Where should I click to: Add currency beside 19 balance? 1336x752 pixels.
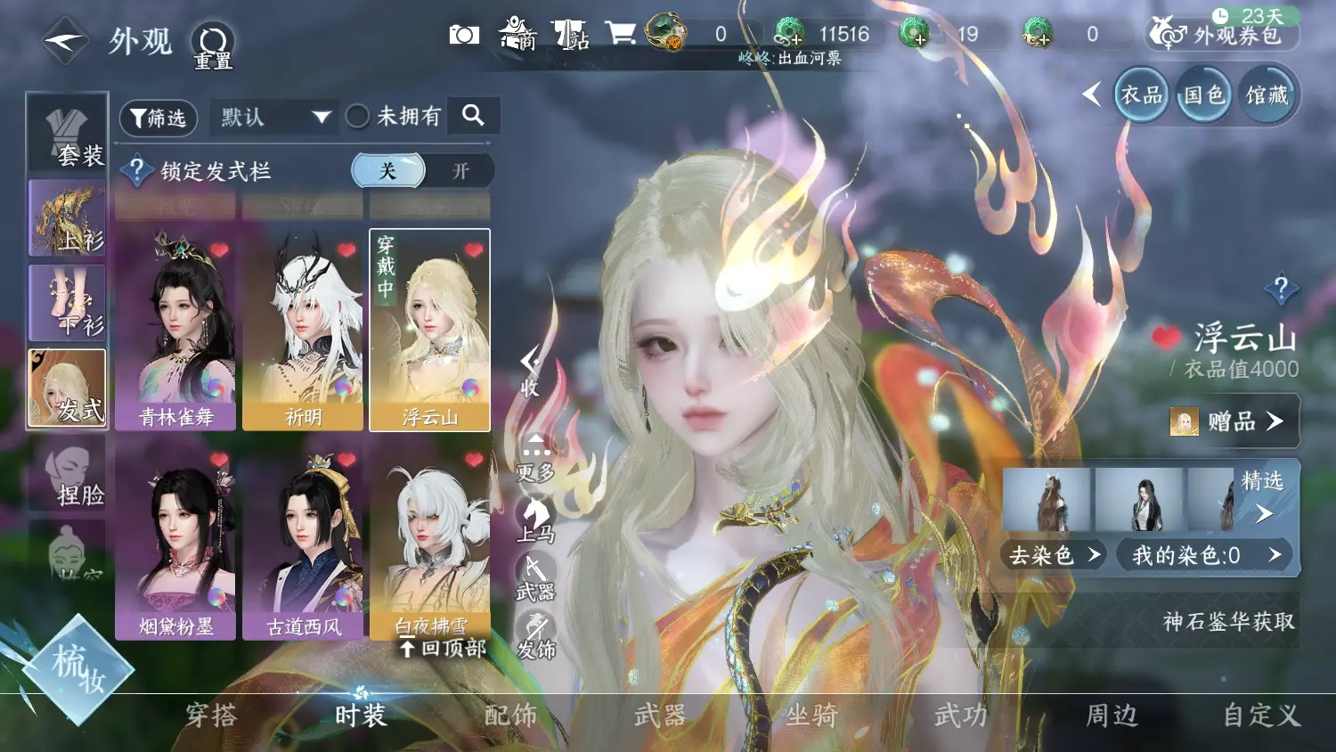point(915,34)
